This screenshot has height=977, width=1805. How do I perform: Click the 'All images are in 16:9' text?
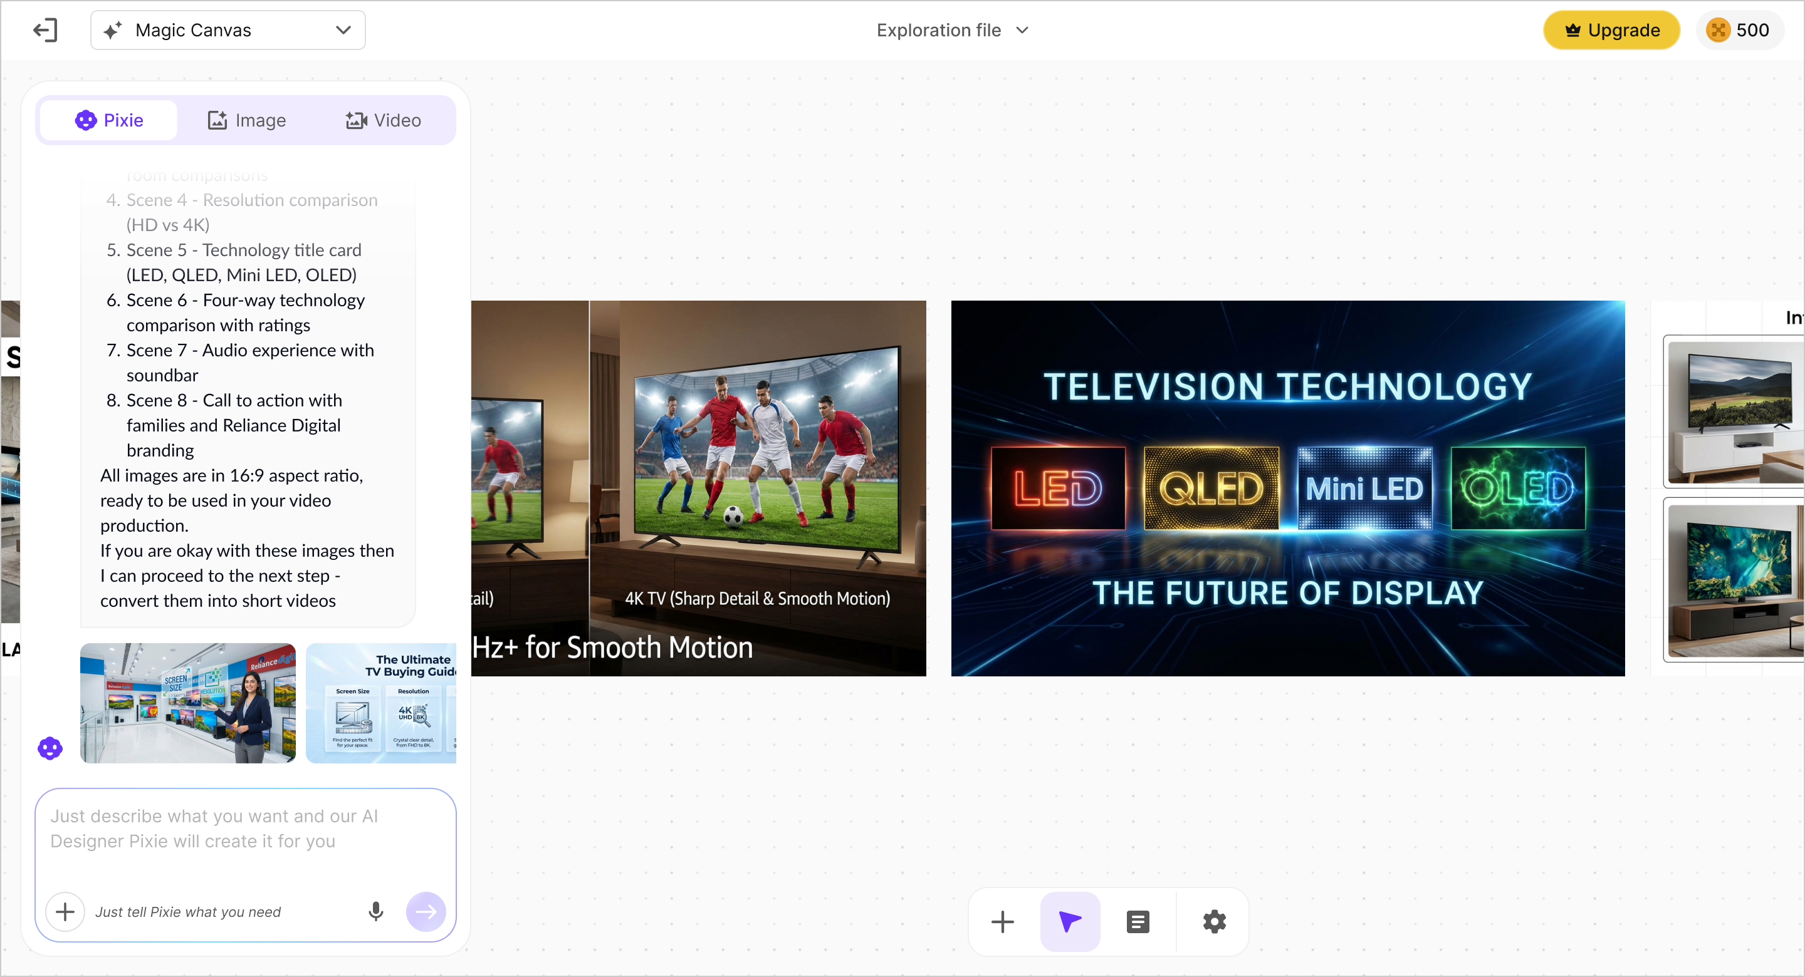tap(231, 501)
